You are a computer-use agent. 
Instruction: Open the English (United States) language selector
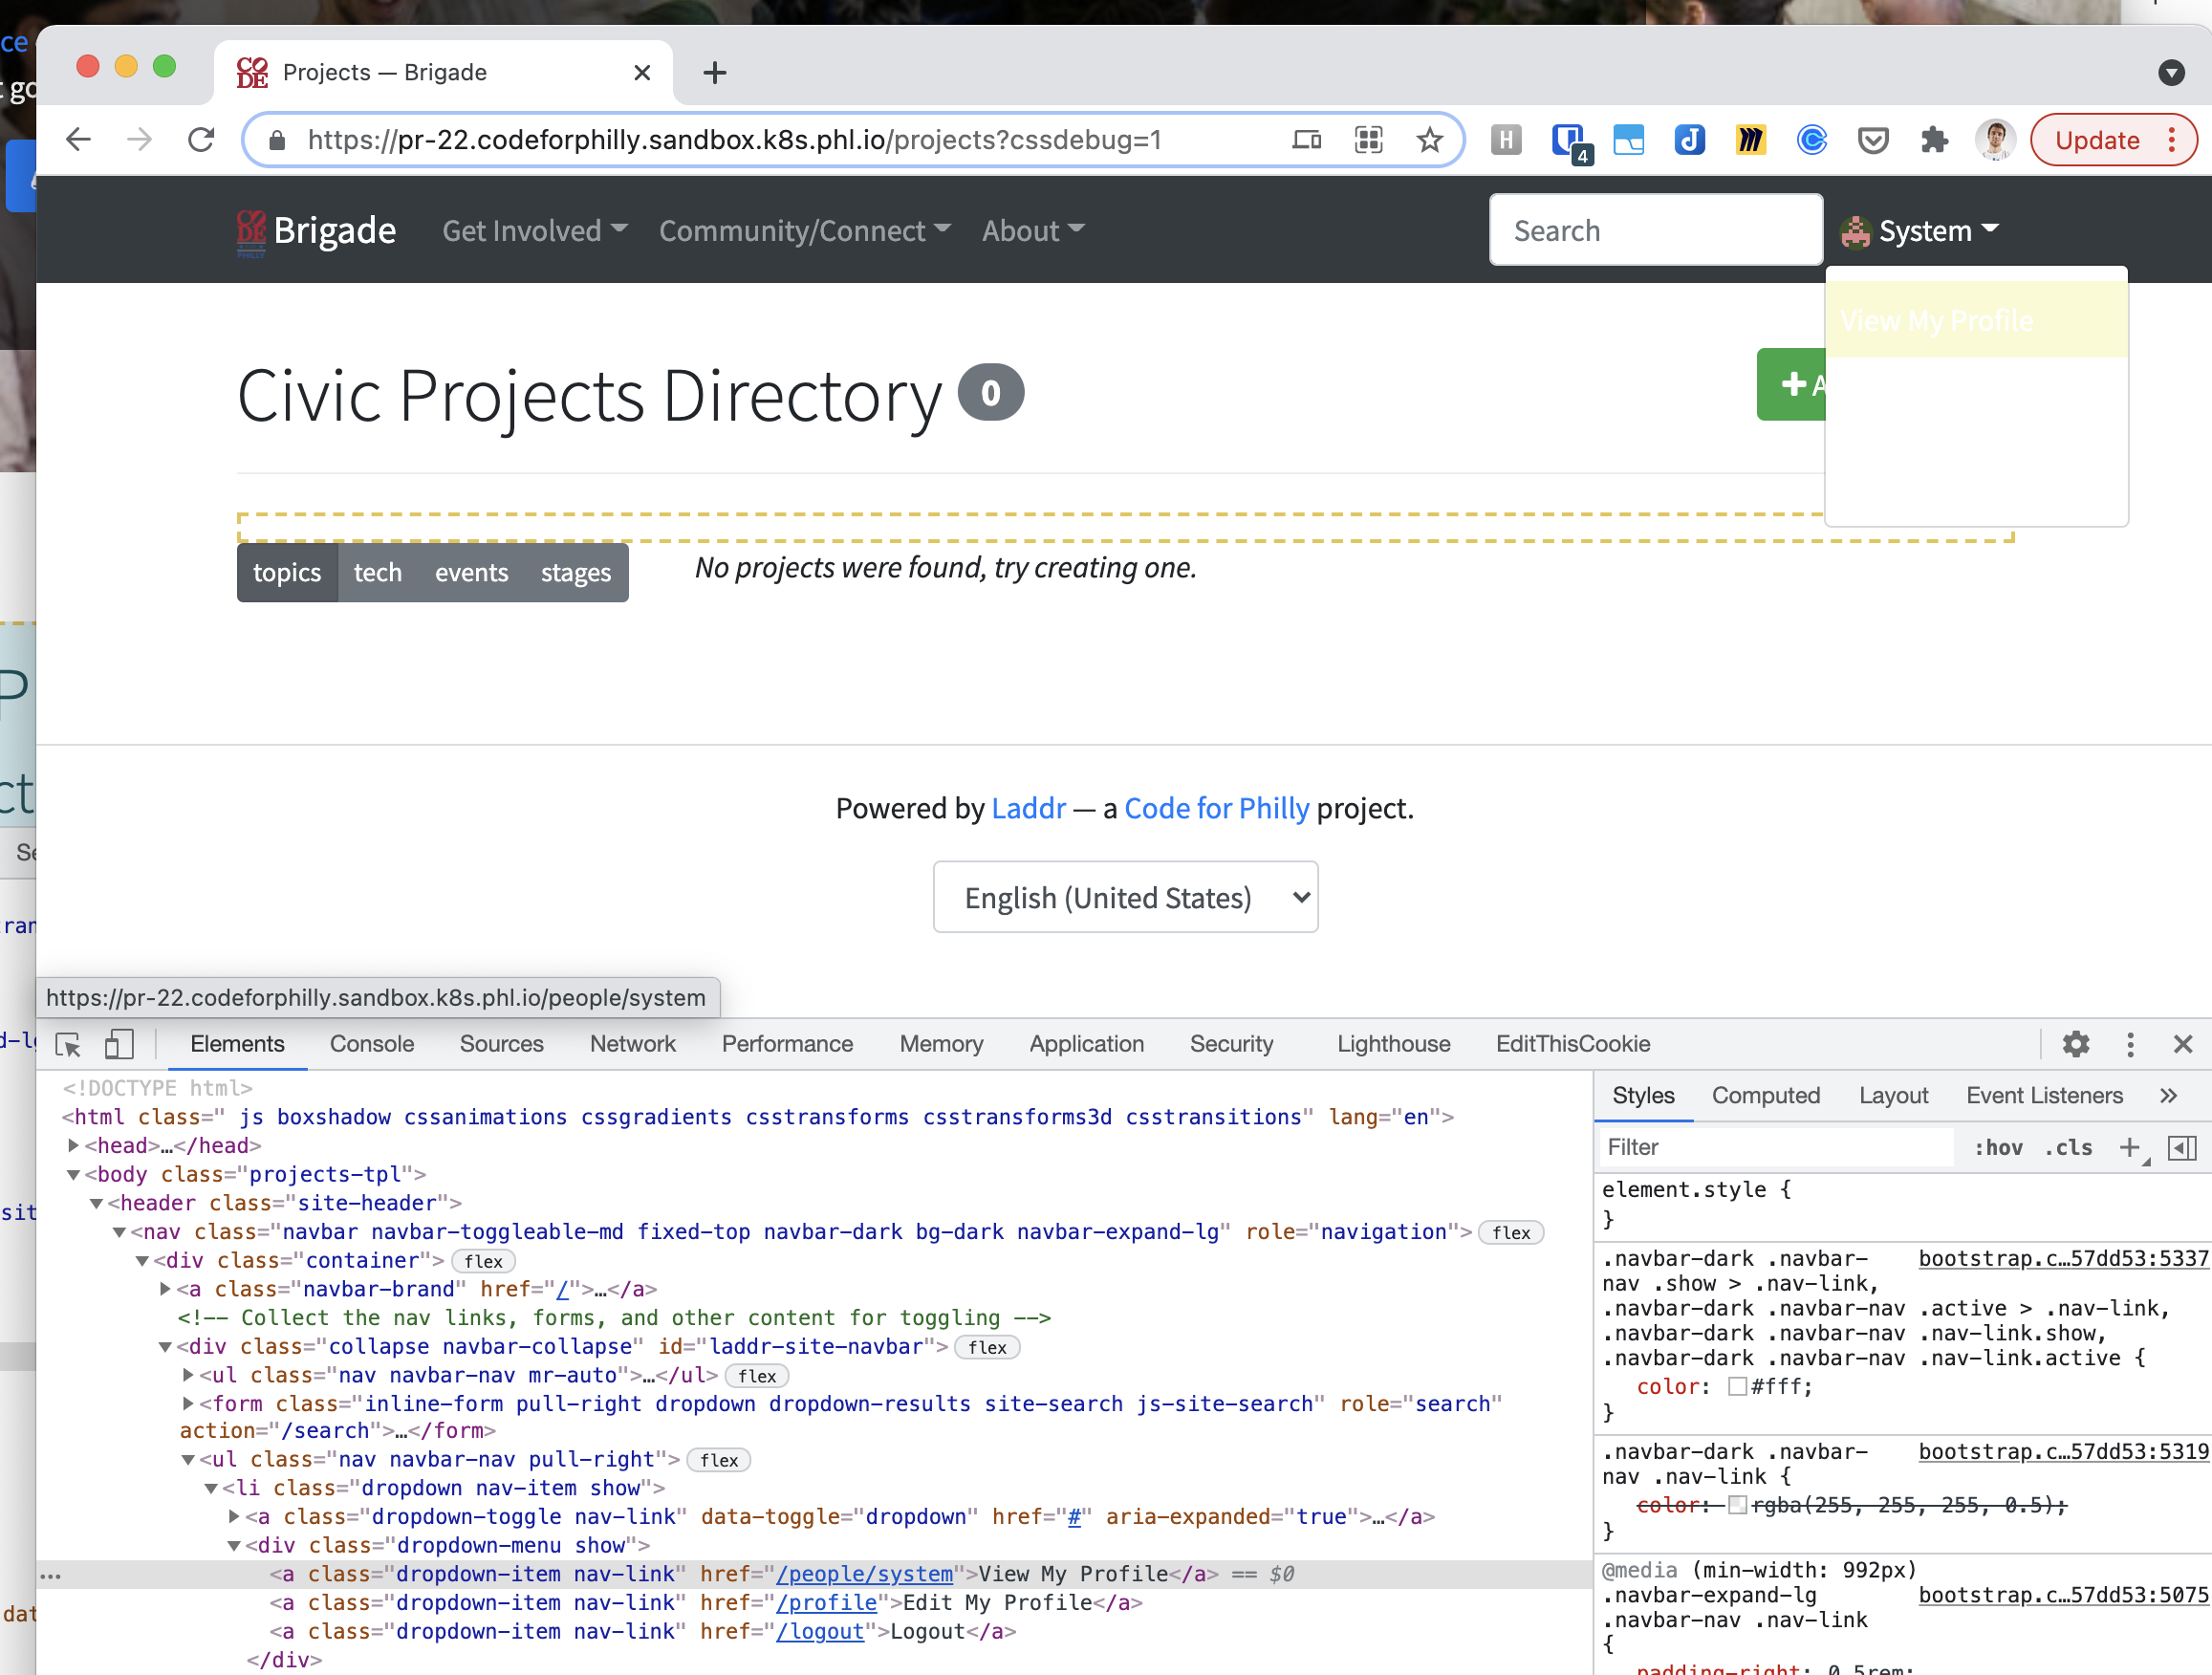pyautogui.click(x=1125, y=897)
